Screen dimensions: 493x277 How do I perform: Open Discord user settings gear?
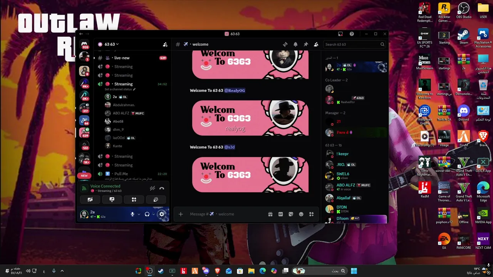click(x=162, y=214)
